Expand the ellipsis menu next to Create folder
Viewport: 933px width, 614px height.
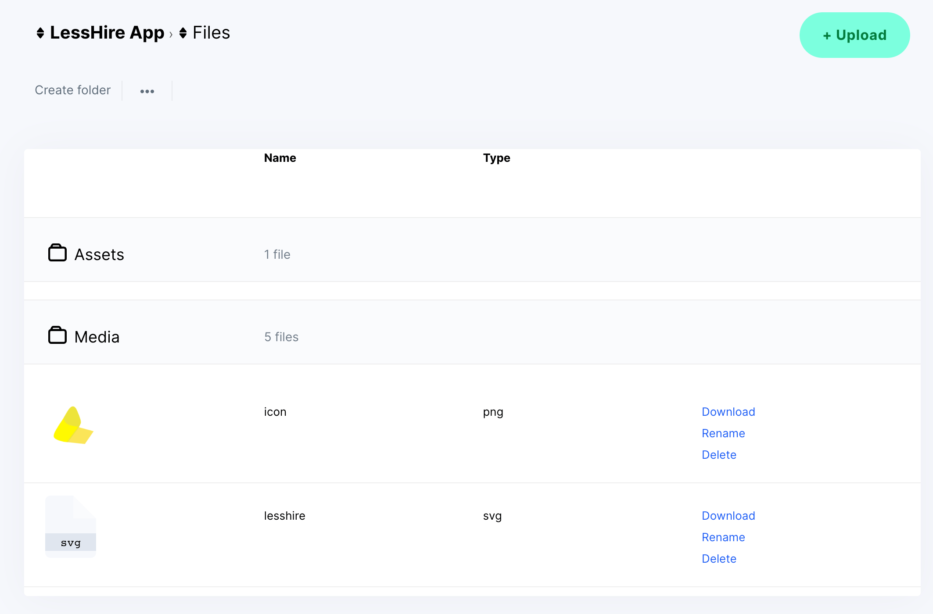pos(147,91)
